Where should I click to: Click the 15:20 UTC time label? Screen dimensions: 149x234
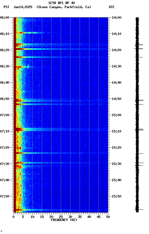pos(117,148)
